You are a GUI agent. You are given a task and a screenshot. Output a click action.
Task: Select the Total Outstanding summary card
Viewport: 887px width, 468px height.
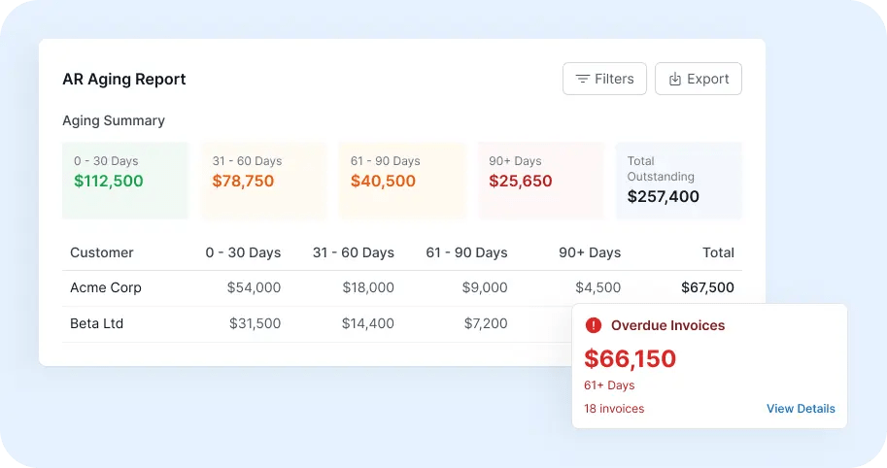(x=678, y=181)
